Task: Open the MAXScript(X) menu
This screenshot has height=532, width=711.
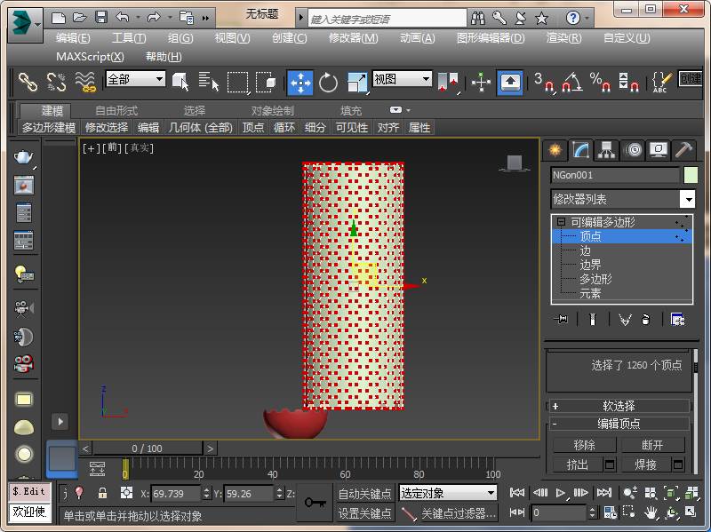Action: tap(90, 57)
